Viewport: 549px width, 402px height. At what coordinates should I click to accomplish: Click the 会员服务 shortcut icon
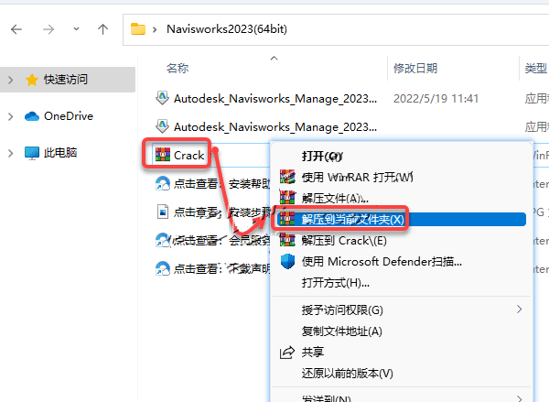coord(163,240)
